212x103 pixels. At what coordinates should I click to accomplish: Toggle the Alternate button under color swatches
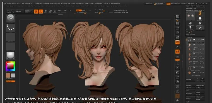[10, 81]
